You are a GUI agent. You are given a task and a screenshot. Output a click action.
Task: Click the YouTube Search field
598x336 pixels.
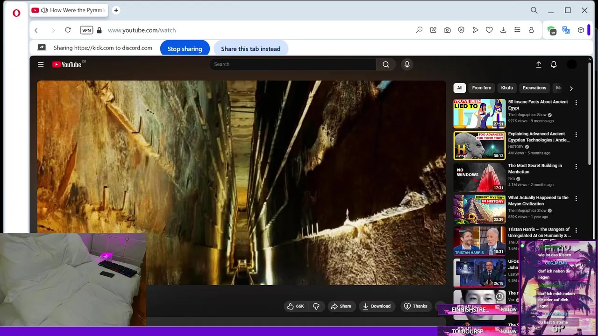(x=292, y=64)
